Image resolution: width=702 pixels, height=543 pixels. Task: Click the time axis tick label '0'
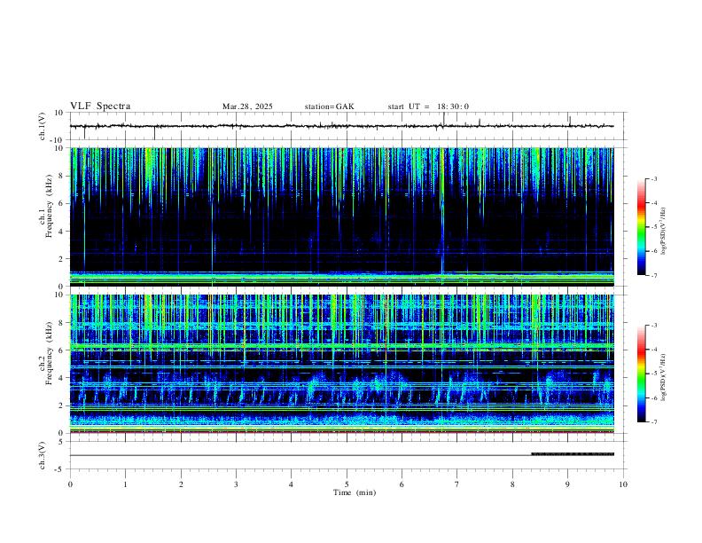click(70, 484)
